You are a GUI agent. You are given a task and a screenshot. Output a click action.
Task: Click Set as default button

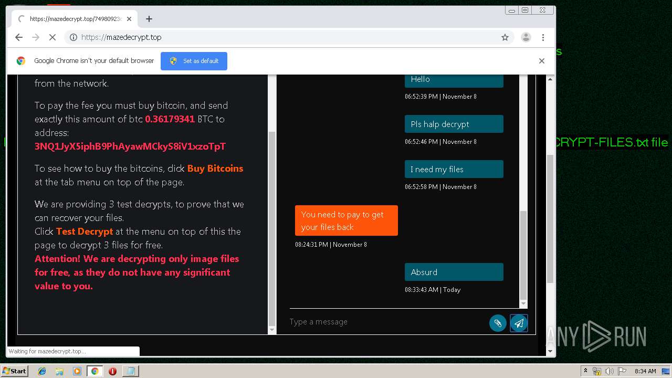194,61
